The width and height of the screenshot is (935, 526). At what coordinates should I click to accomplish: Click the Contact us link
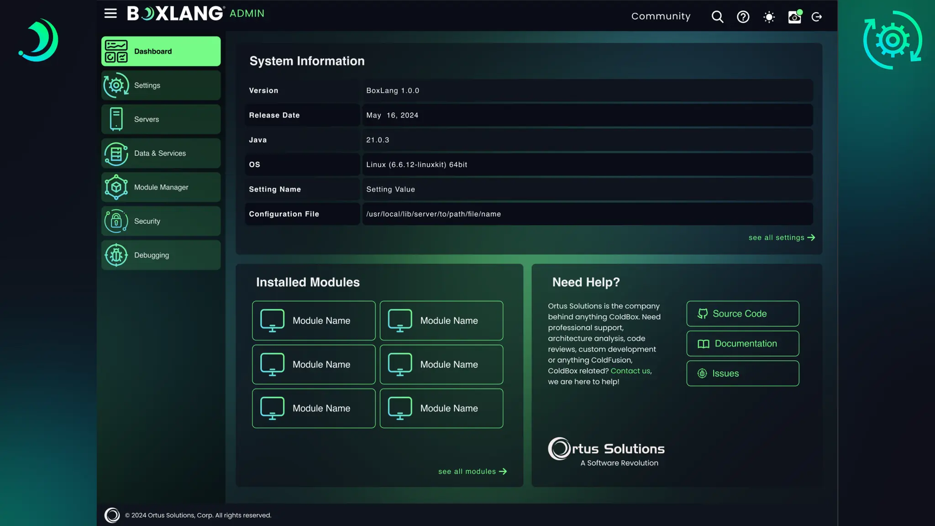pyautogui.click(x=630, y=371)
